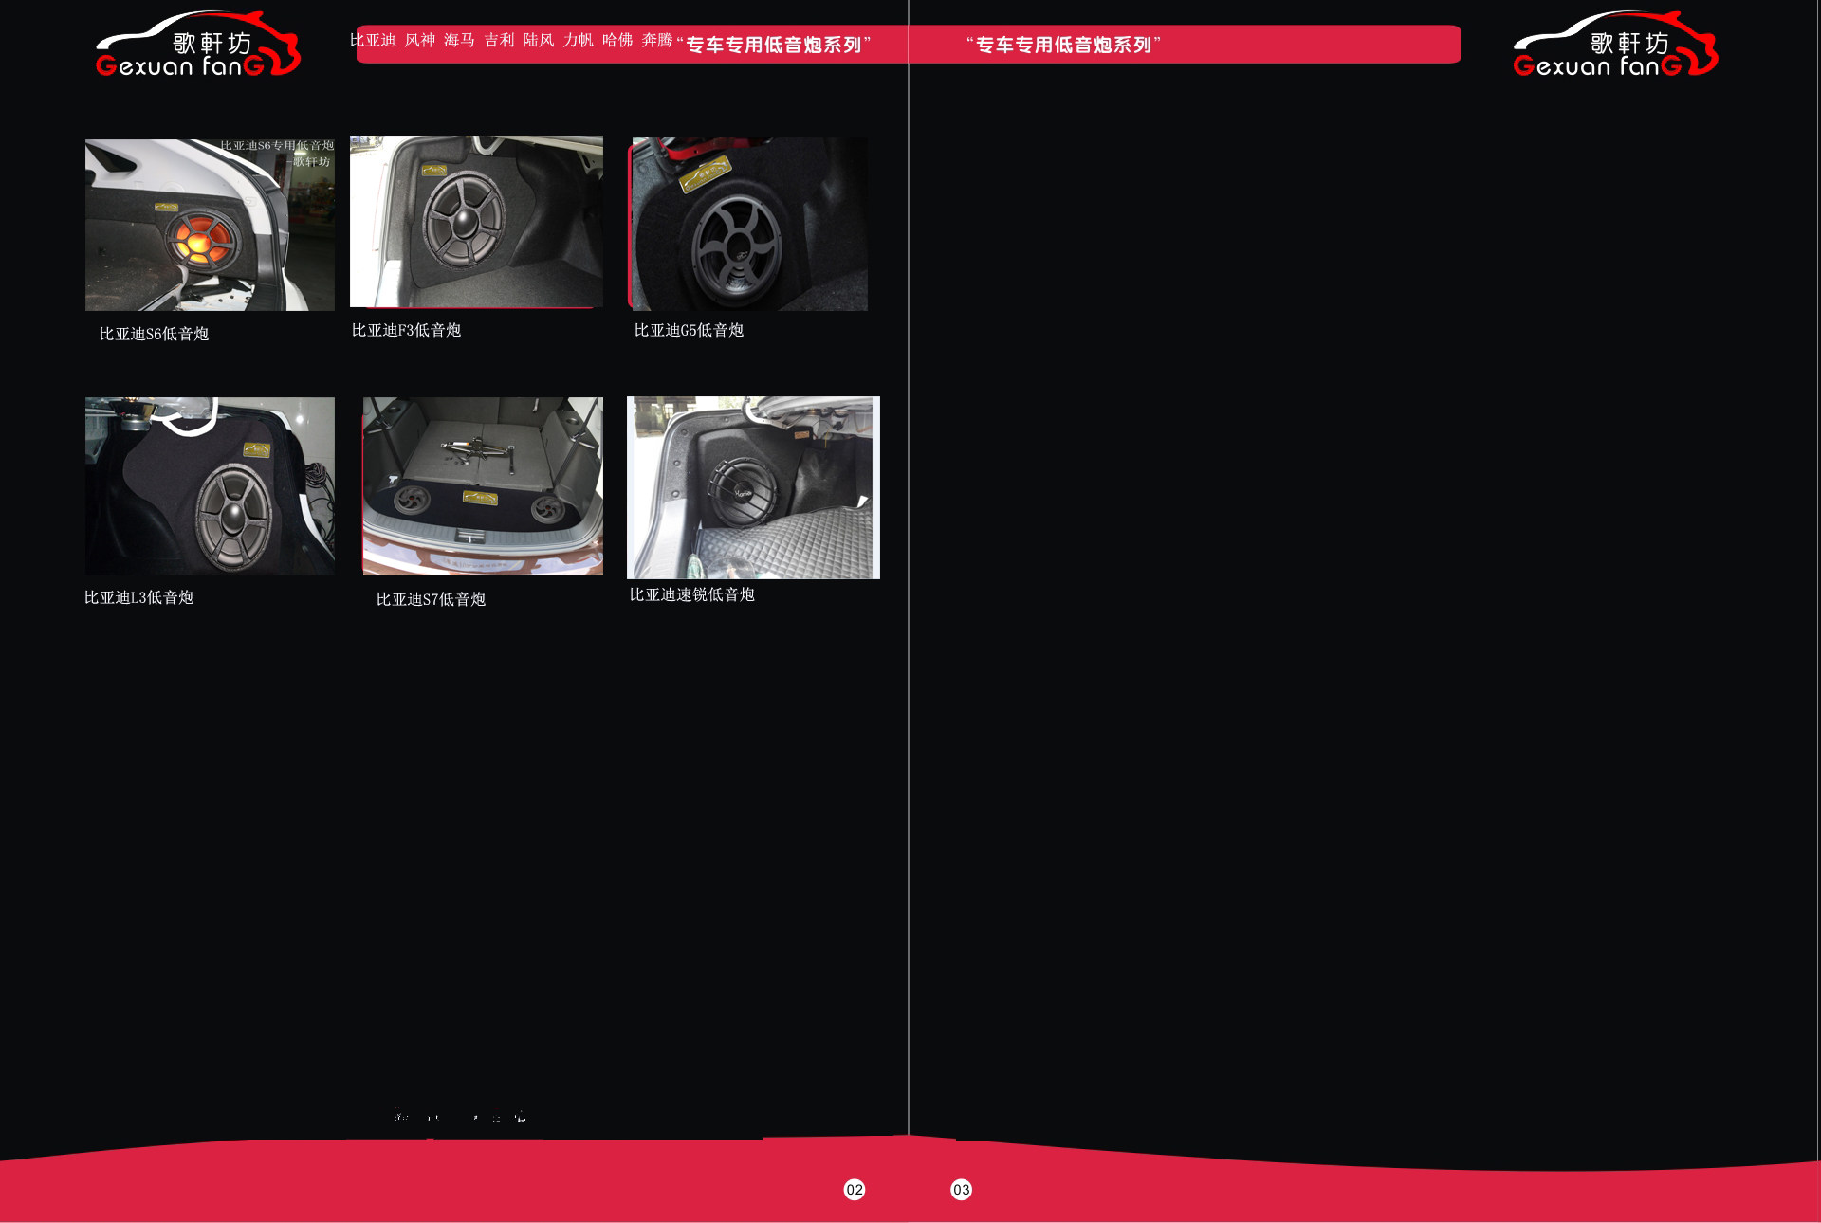Click the brand name 陆风 in the header

coord(539,40)
